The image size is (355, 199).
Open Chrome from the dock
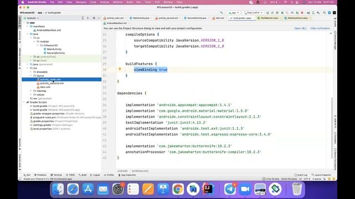178,189
